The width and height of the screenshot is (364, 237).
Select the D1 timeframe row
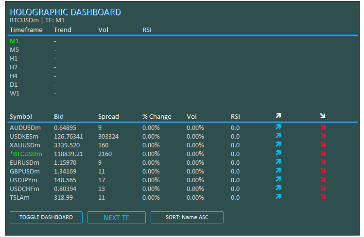pos(14,85)
